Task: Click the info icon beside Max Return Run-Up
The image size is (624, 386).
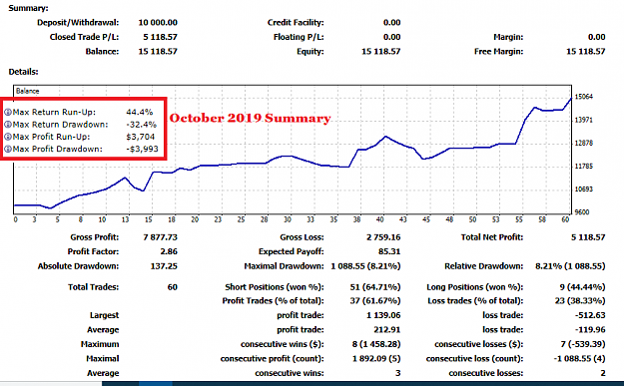Action: click(8, 112)
